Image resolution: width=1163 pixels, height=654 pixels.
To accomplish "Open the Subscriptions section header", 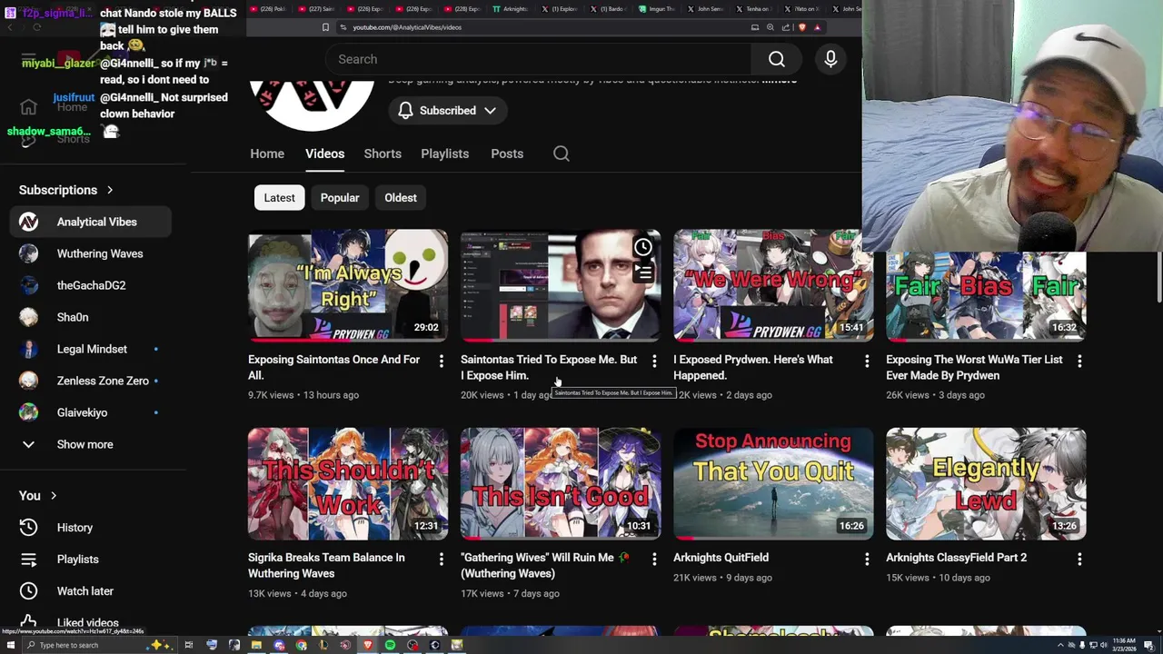I will click(66, 190).
